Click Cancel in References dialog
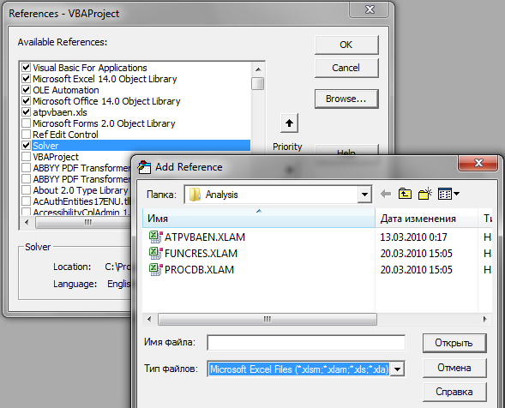The height and width of the screenshot is (408, 505). (x=346, y=68)
